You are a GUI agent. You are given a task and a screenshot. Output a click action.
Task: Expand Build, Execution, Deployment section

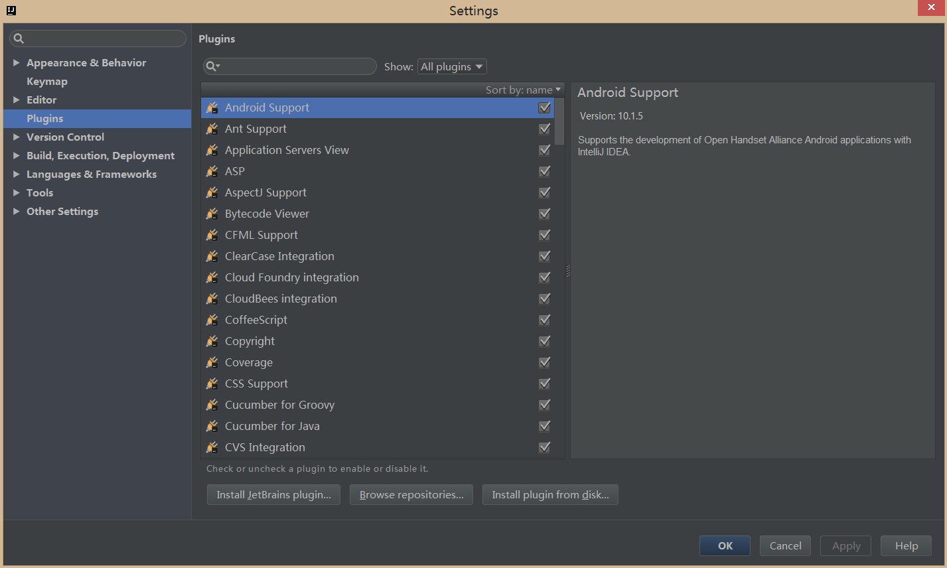[x=17, y=155]
